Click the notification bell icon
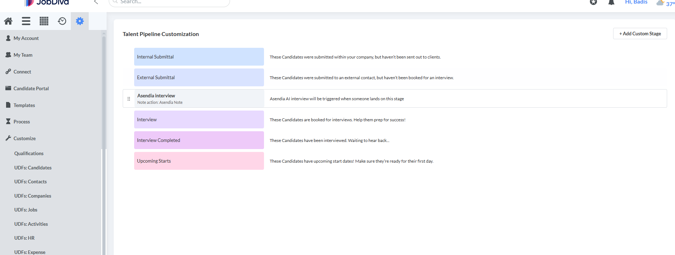The width and height of the screenshot is (675, 255). (x=611, y=2)
